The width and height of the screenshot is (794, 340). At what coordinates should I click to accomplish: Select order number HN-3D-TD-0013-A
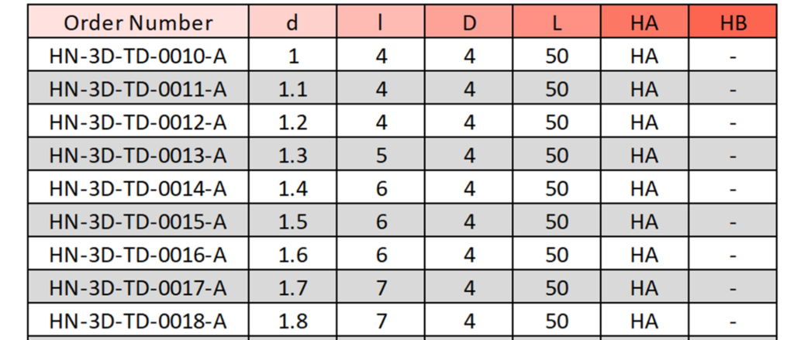pyautogui.click(x=138, y=154)
